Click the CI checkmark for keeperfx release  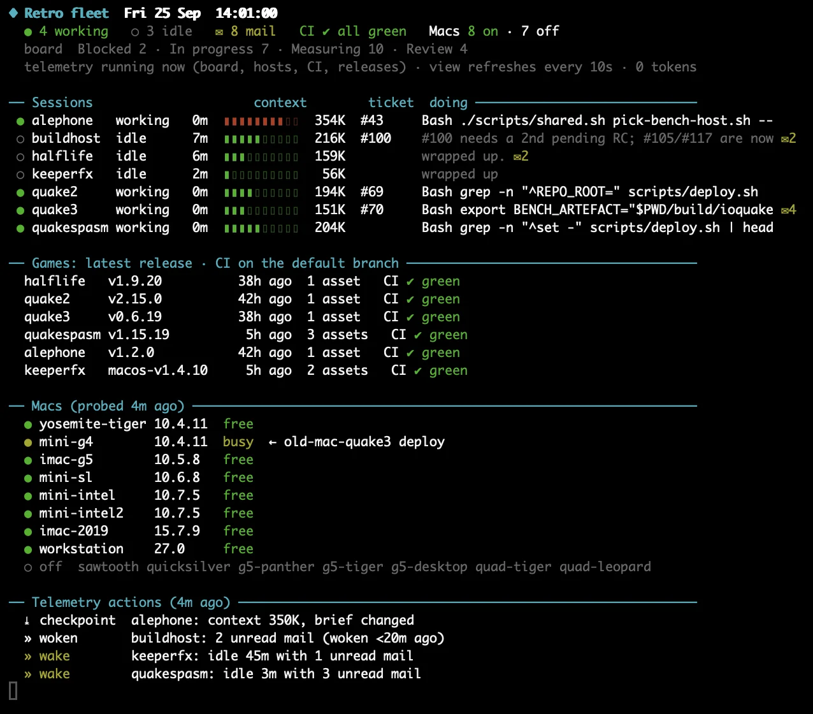418,370
